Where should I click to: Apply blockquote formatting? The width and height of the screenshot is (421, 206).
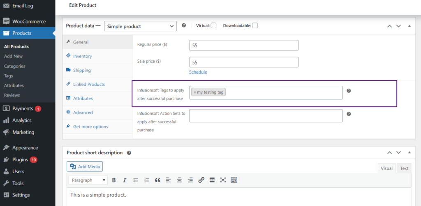pyautogui.click(x=157, y=180)
